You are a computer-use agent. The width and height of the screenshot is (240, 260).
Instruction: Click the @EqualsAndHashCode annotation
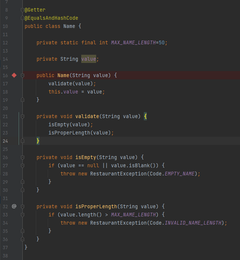pyautogui.click(x=51, y=18)
